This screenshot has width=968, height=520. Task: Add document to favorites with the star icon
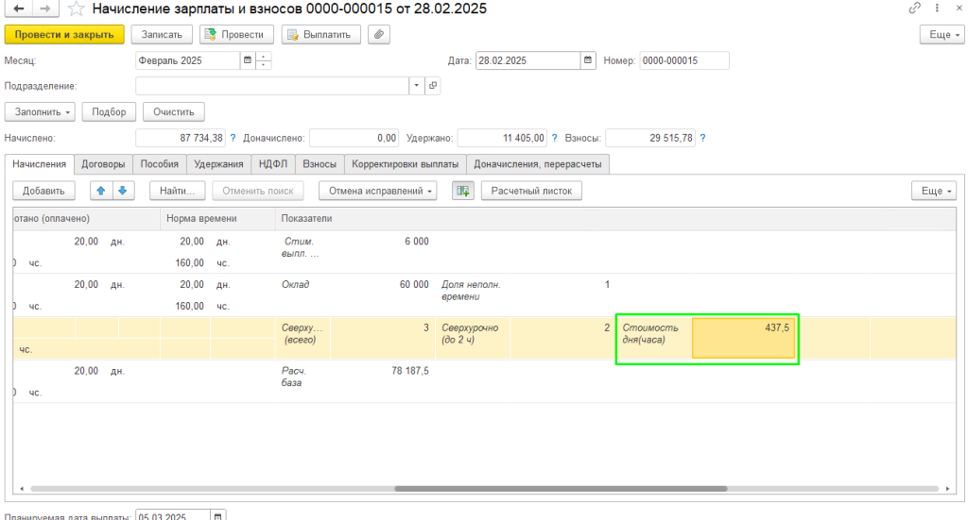[76, 8]
